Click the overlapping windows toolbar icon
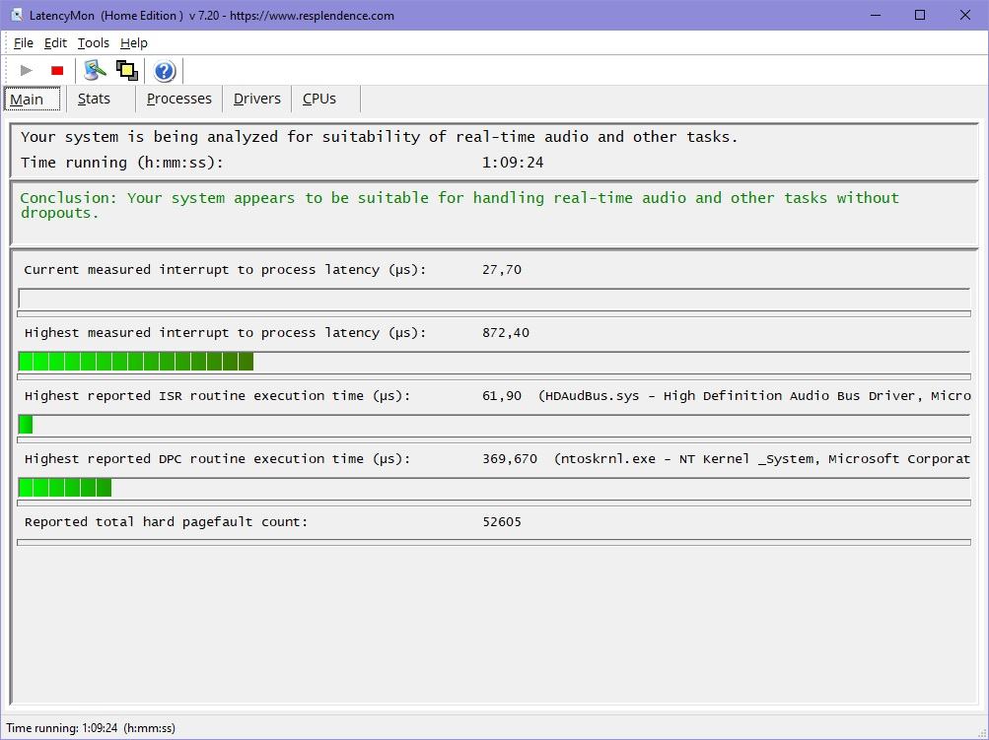This screenshot has height=740, width=989. point(127,70)
